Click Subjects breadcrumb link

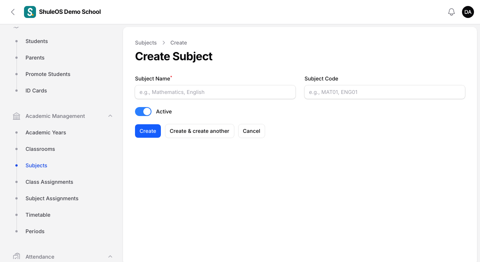pos(146,43)
